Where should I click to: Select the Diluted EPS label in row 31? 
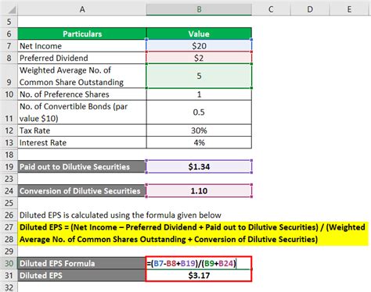coord(82,276)
